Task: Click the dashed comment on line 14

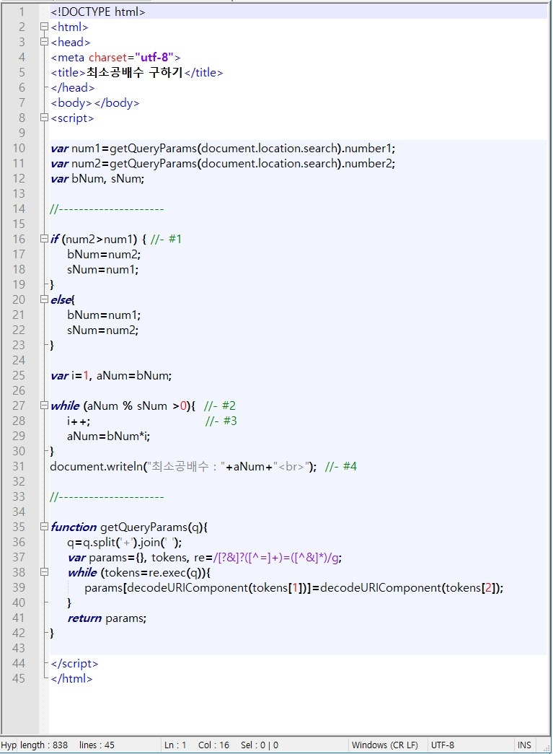Action: click(107, 209)
